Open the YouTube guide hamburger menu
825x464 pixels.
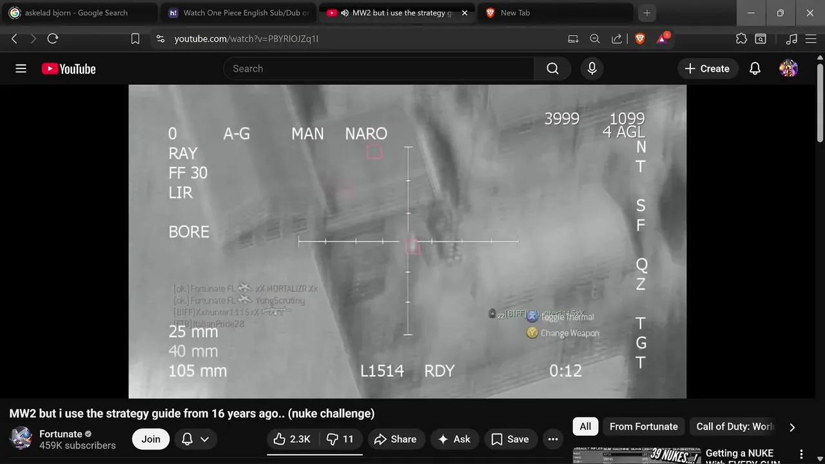click(21, 68)
